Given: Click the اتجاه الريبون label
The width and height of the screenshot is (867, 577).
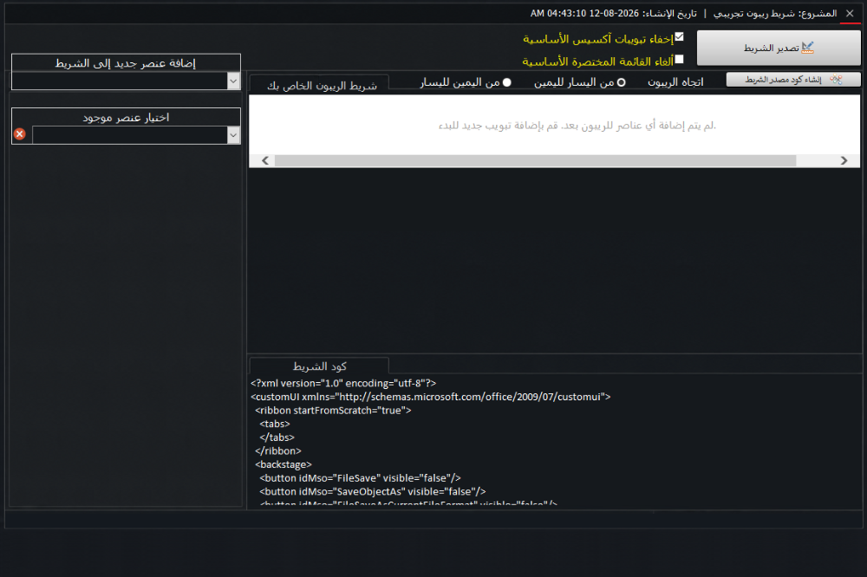Looking at the screenshot, I should [675, 82].
